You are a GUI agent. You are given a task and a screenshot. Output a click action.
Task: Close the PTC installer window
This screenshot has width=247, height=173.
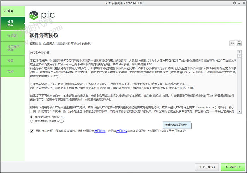pyautogui.click(x=243, y=3)
